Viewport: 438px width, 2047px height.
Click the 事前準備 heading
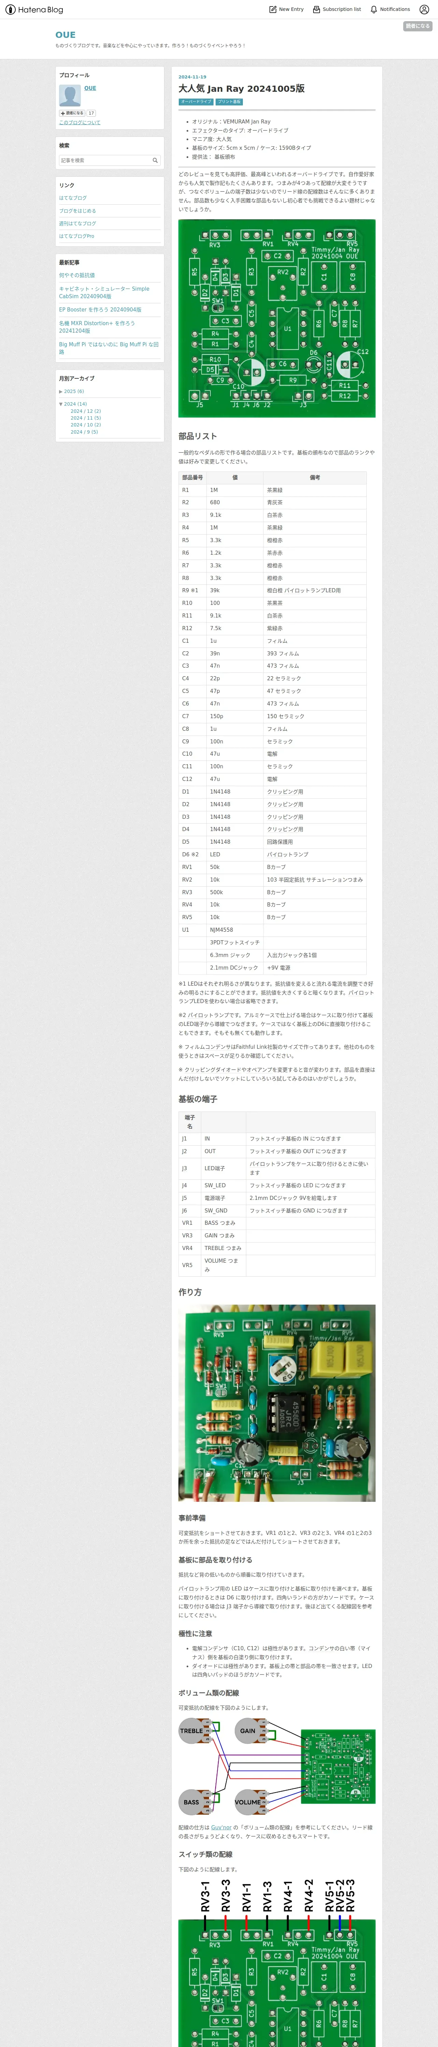[x=192, y=1518]
